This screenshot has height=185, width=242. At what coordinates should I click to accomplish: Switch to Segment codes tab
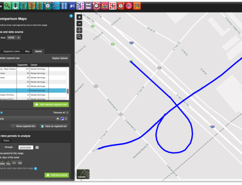click(x=12, y=51)
